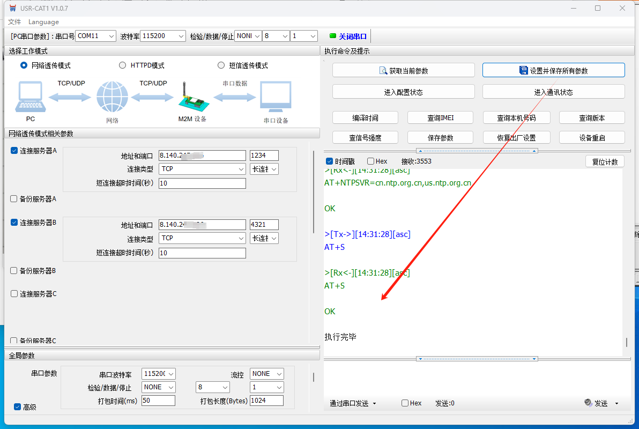Viewport: 639px width, 429px height.
Task: Toggle the Hex checkbox in receive area
Action: point(371,161)
